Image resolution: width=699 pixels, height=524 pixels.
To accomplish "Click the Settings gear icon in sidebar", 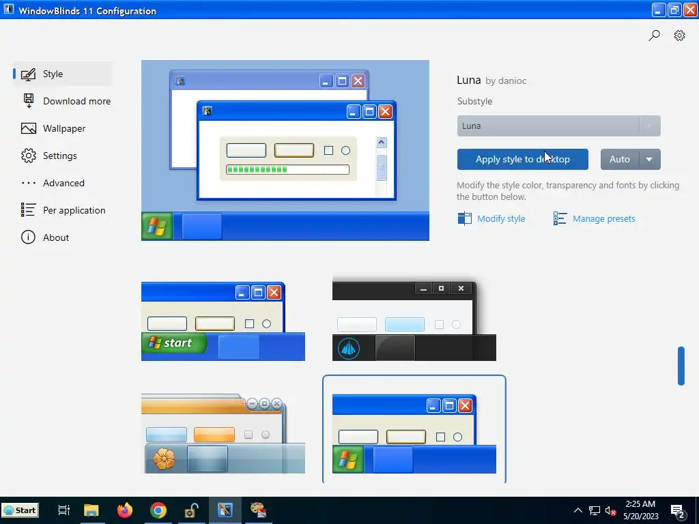I will (x=29, y=156).
